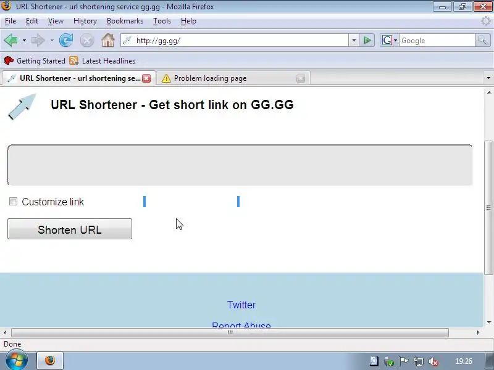Image resolution: width=494 pixels, height=370 pixels.
Task: Open the History menu
Action: coord(85,21)
